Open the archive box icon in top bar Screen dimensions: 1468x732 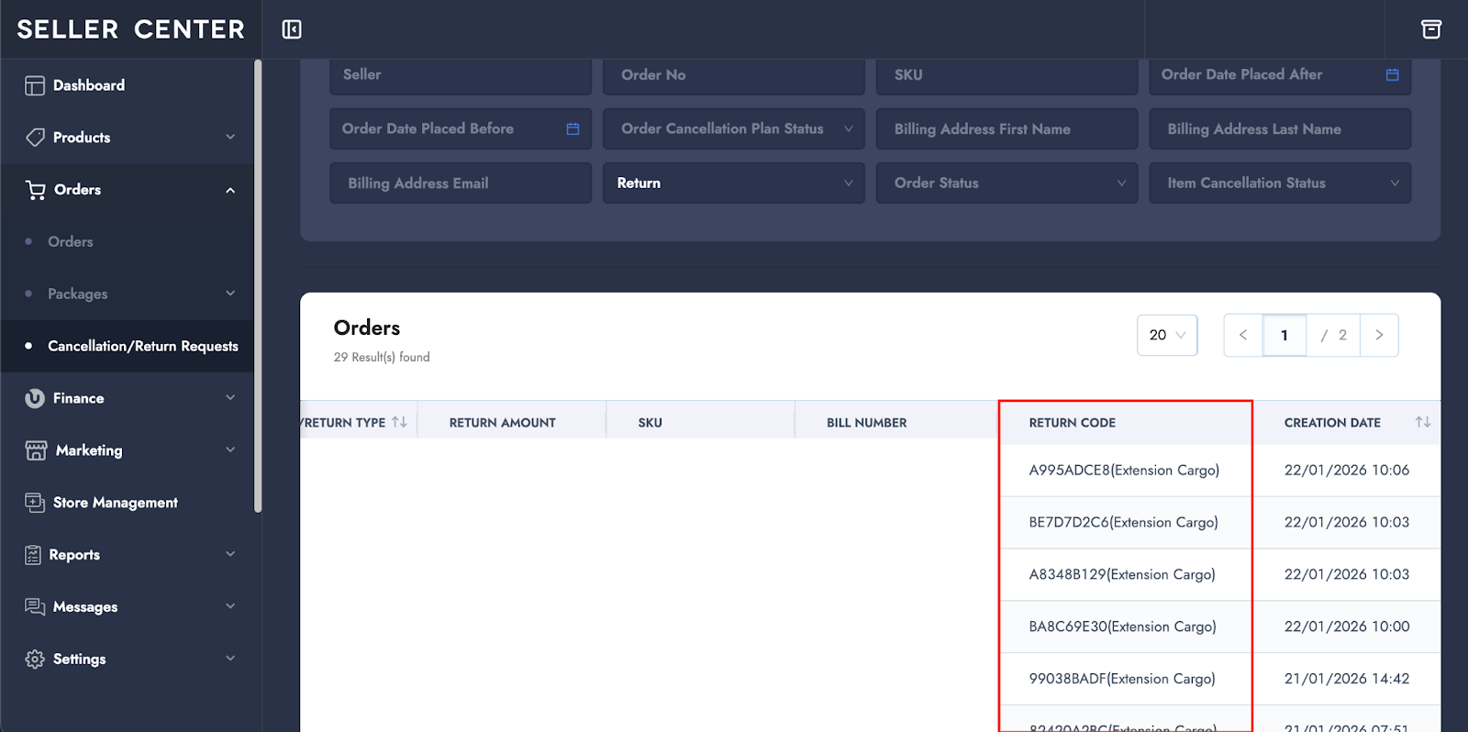1430,29
